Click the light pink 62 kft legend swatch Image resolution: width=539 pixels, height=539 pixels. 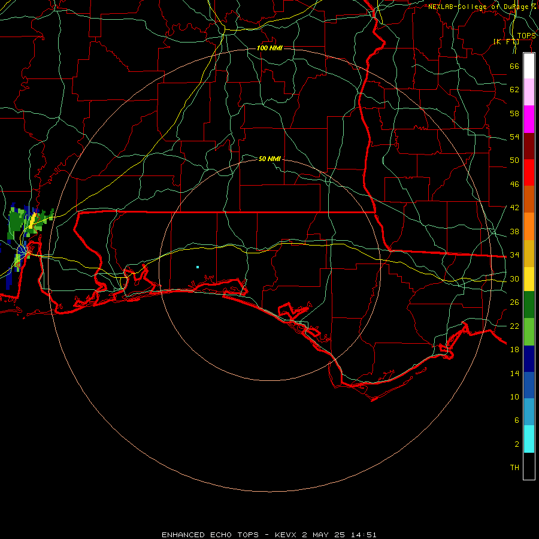pyautogui.click(x=529, y=92)
